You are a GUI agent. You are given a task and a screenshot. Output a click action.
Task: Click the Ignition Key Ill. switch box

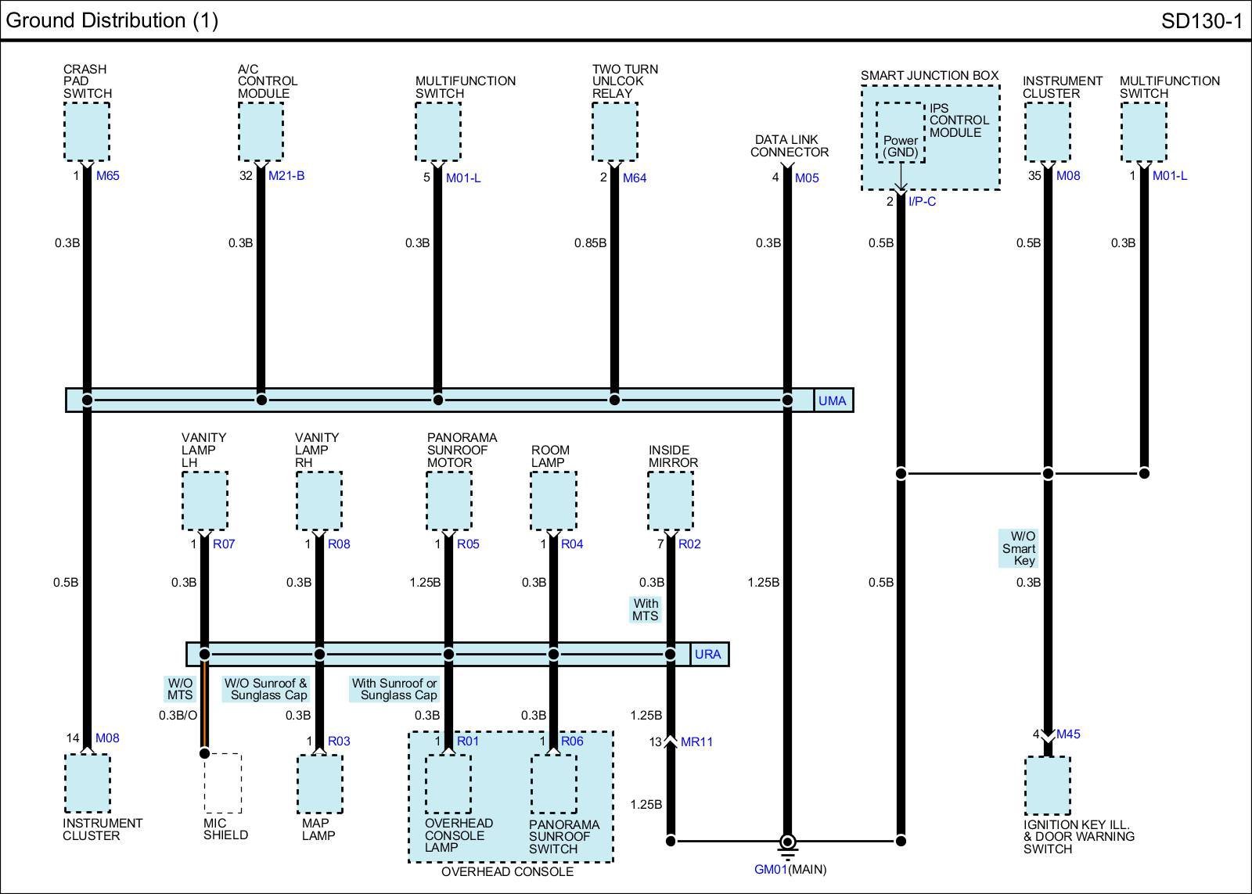point(1047,785)
